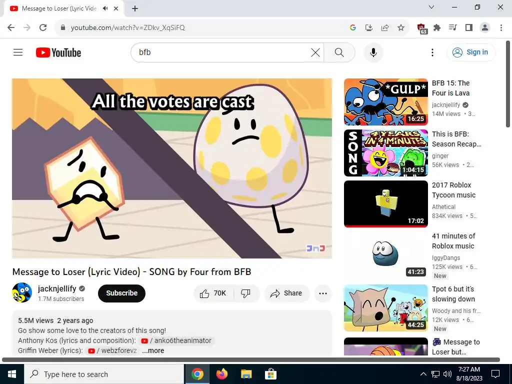Image resolution: width=512 pixels, height=384 pixels.
Task: Open the jacknjellify channel avatar
Action: 22,292
